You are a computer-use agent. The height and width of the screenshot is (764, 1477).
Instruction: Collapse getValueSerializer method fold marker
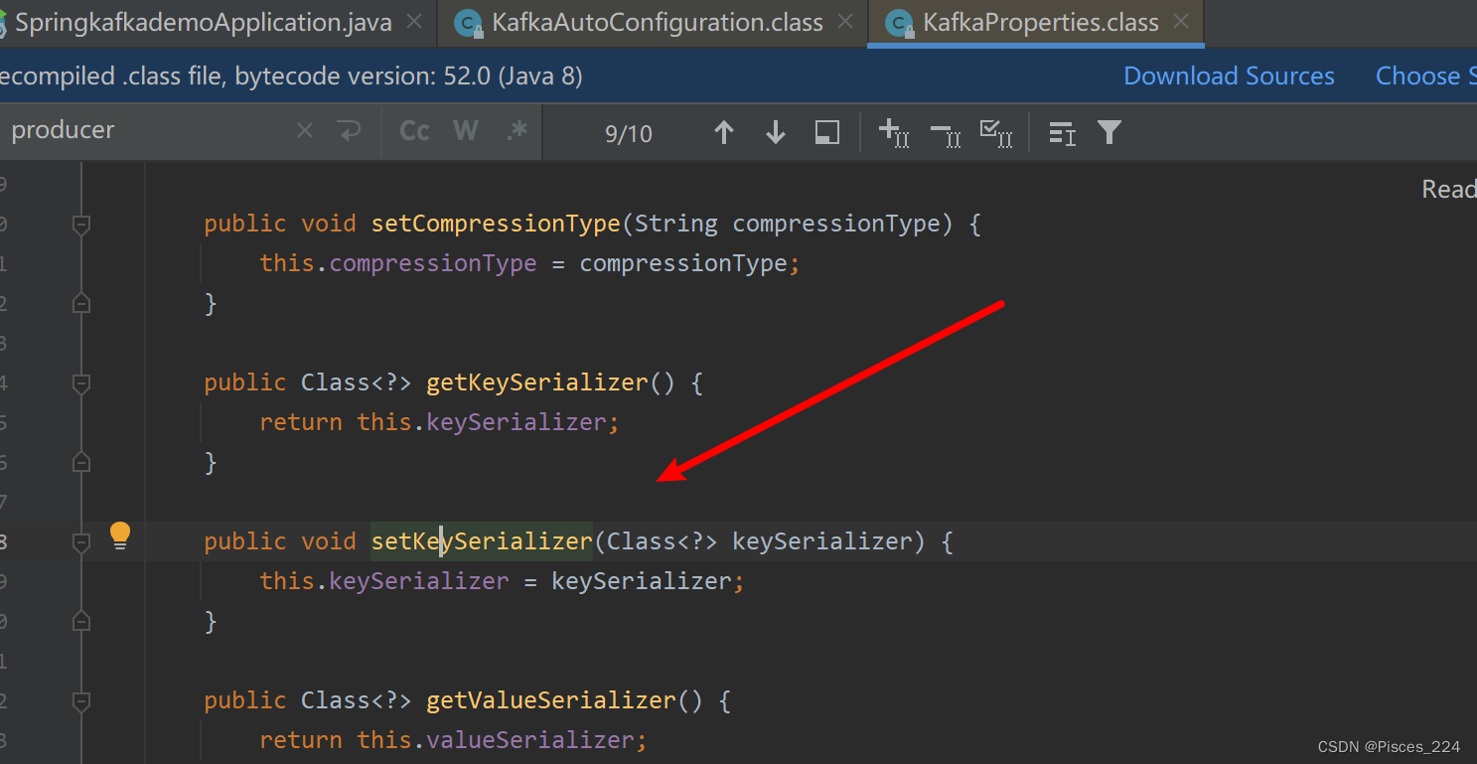click(81, 701)
